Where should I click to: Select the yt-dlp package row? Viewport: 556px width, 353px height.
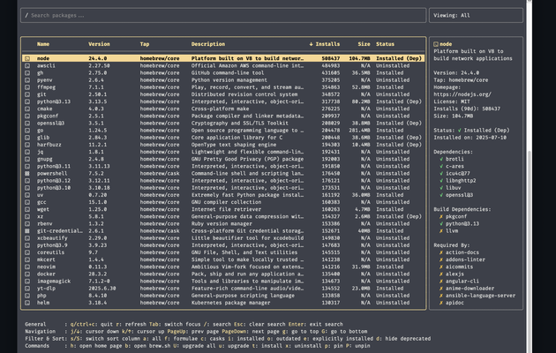pos(223,289)
